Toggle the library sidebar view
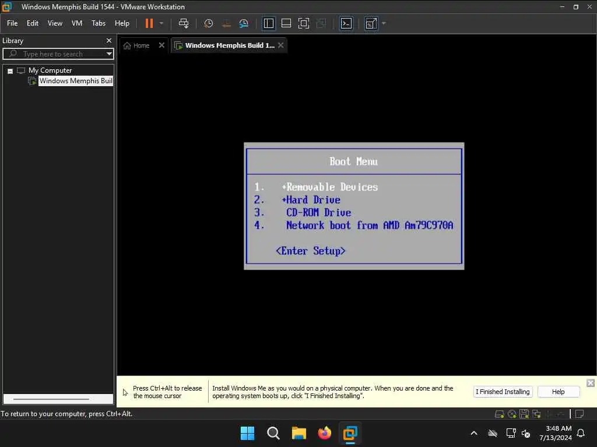 click(x=269, y=23)
